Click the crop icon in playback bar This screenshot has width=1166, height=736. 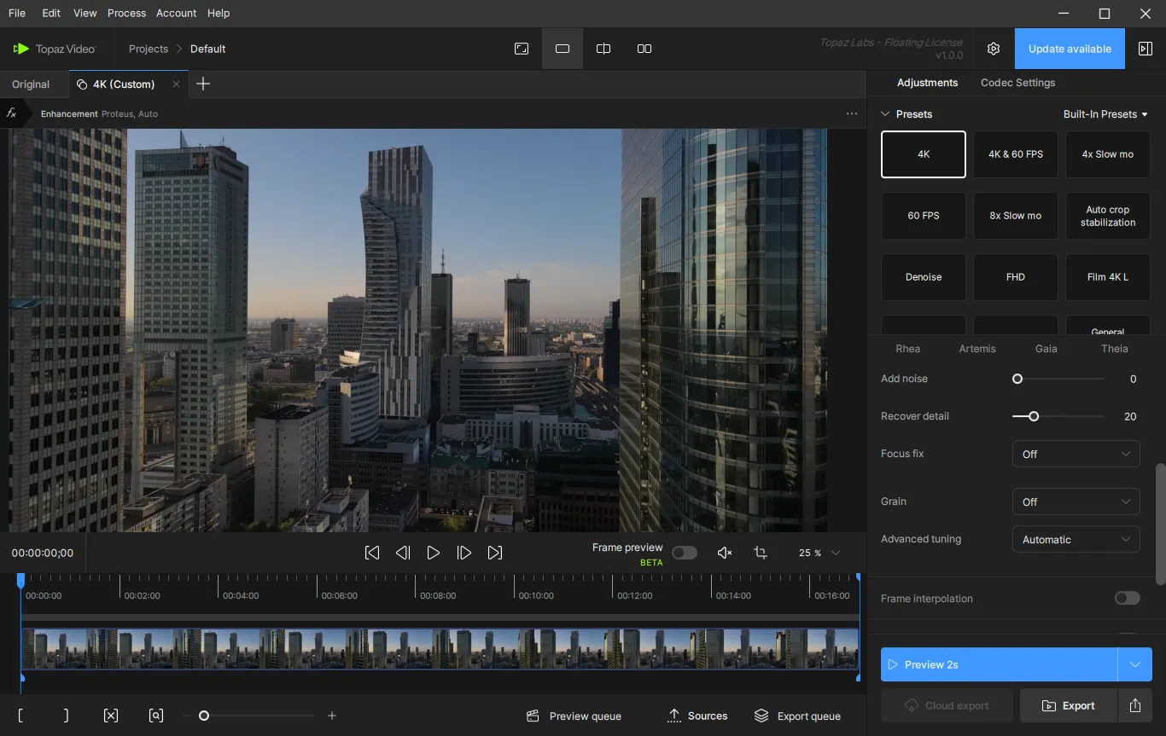[x=761, y=553]
